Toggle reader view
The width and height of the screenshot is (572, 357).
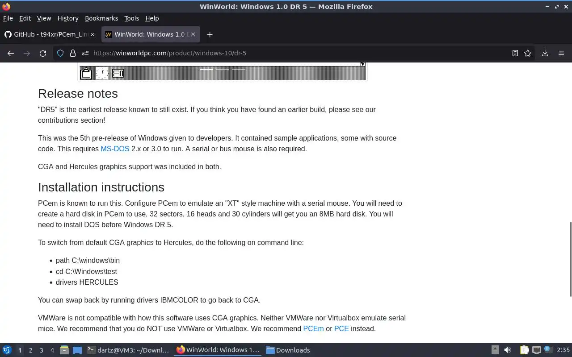pyautogui.click(x=515, y=53)
